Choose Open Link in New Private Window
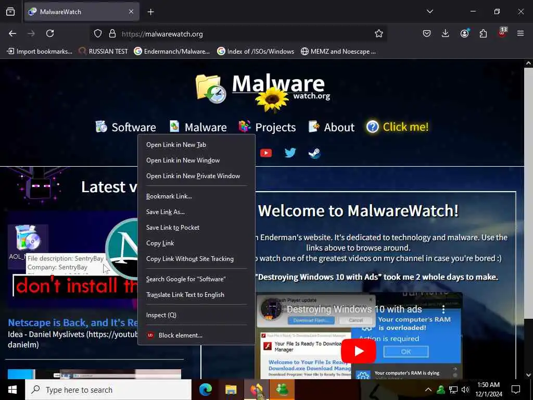533x400 pixels. (196, 176)
